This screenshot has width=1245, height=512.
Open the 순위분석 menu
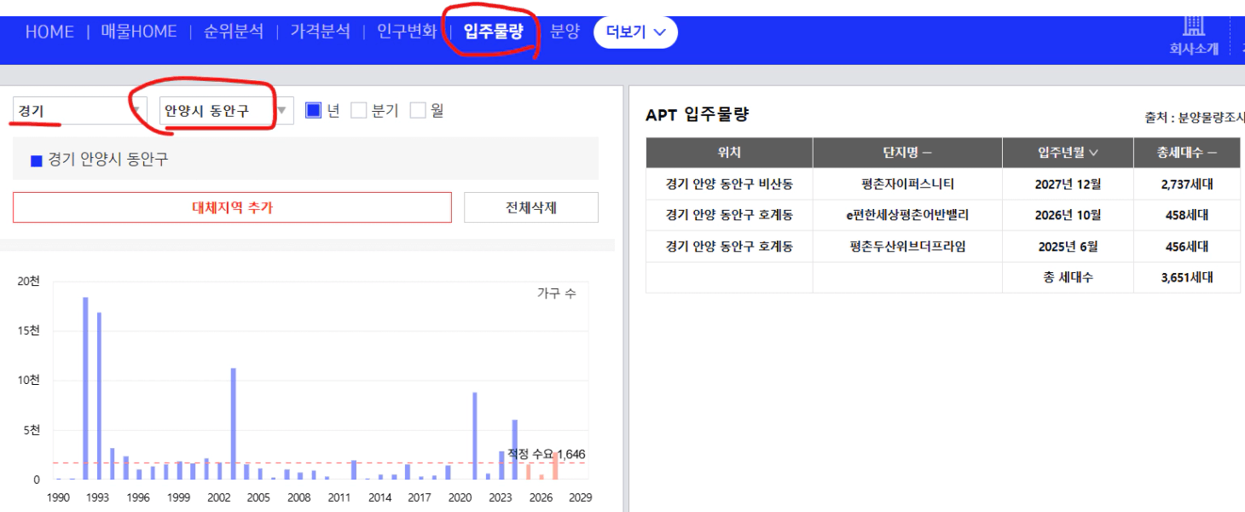coord(234,32)
